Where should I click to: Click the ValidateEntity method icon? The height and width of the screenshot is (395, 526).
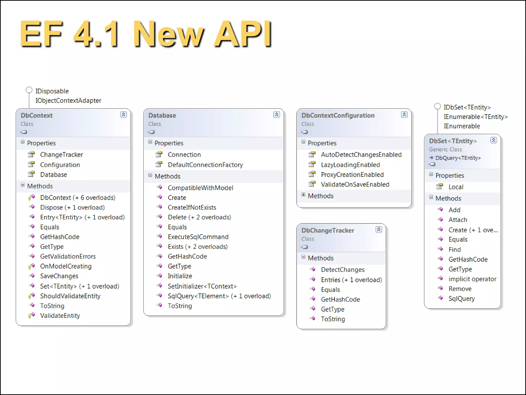[31, 316]
